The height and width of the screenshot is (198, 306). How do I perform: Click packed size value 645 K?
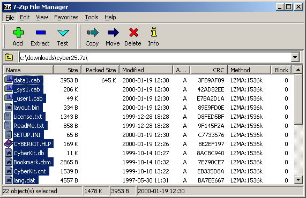(109, 80)
